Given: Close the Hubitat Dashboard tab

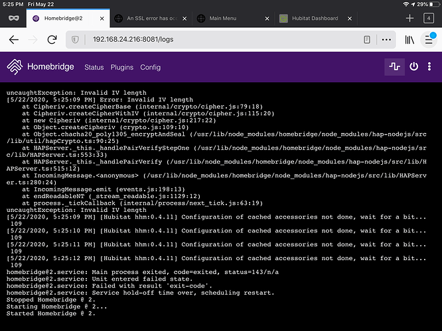Looking at the screenshot, I should (x=350, y=19).
